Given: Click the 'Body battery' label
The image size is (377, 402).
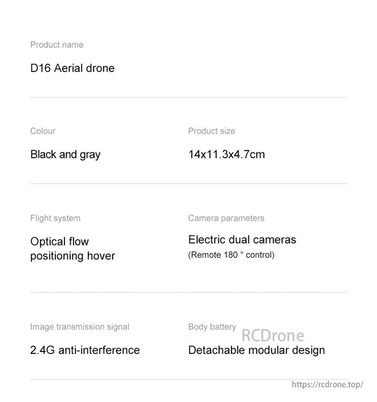Looking at the screenshot, I should tap(212, 327).
